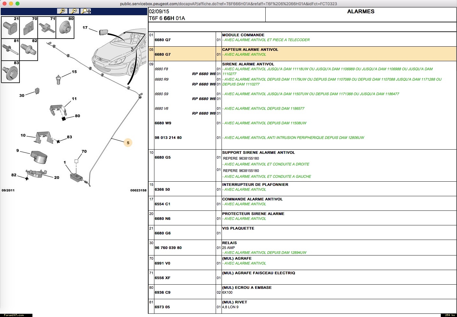Select the zoom and pan tool icon

(x=86, y=11)
